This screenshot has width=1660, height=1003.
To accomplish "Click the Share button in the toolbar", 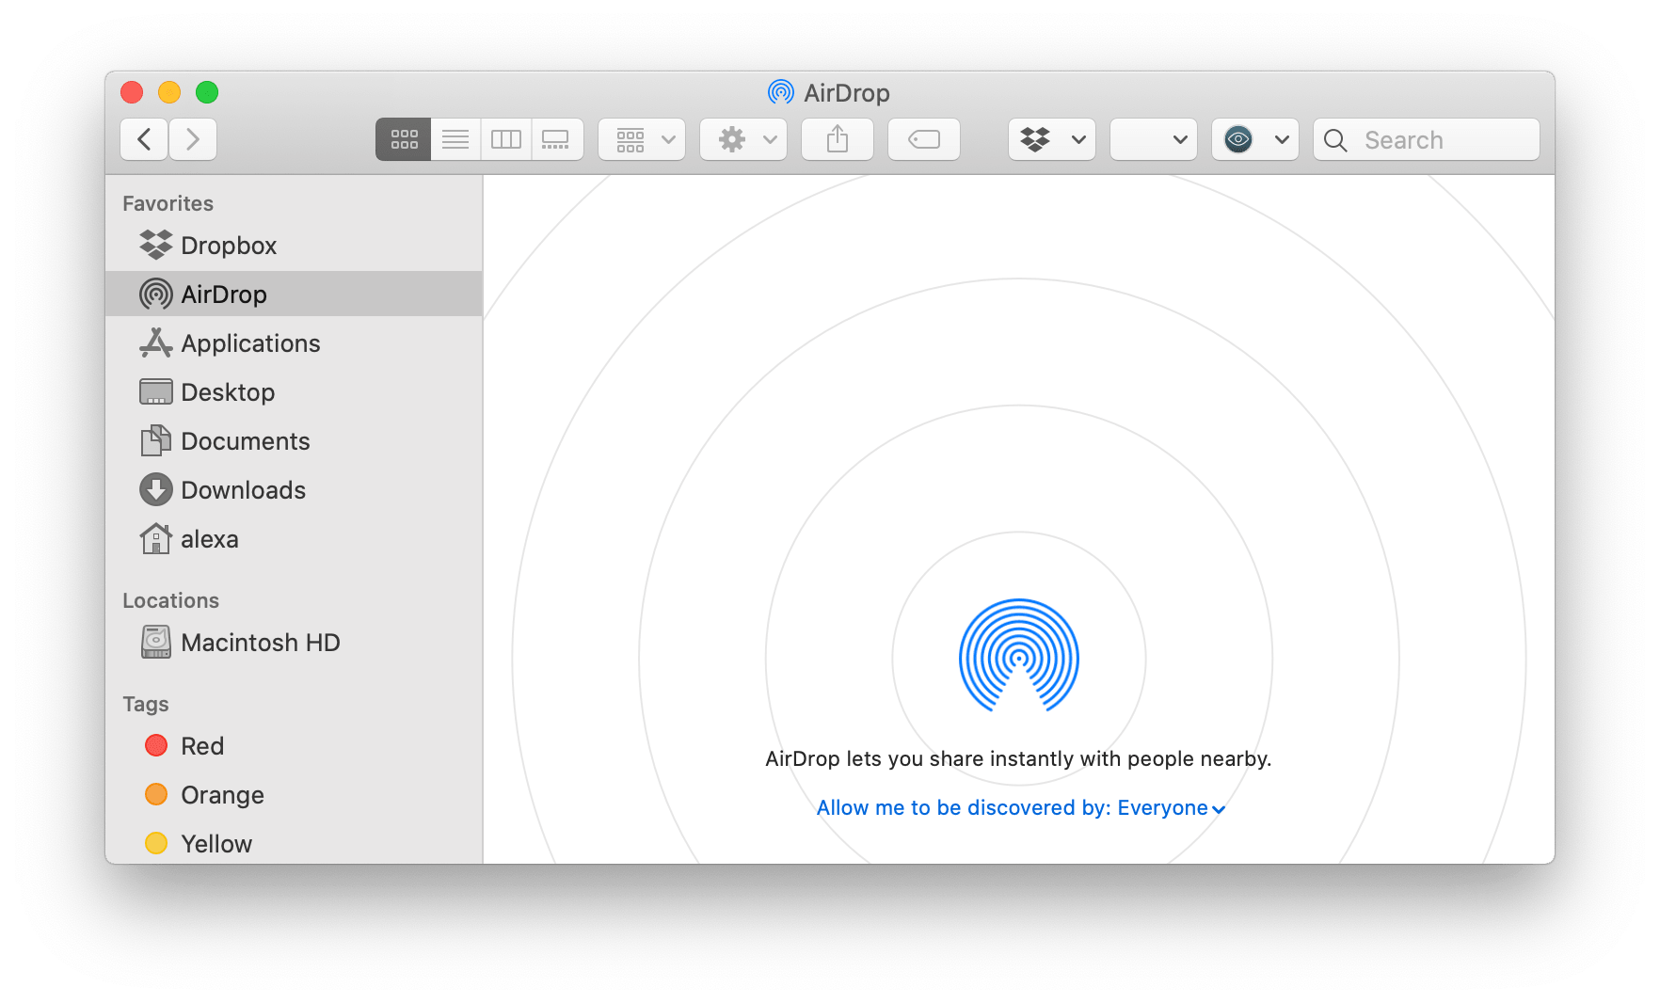I will pyautogui.click(x=837, y=138).
